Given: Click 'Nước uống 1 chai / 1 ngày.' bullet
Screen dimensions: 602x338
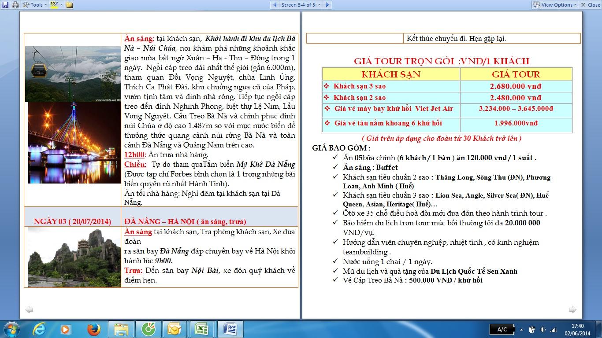Looking at the screenshot, I should 387,261.
